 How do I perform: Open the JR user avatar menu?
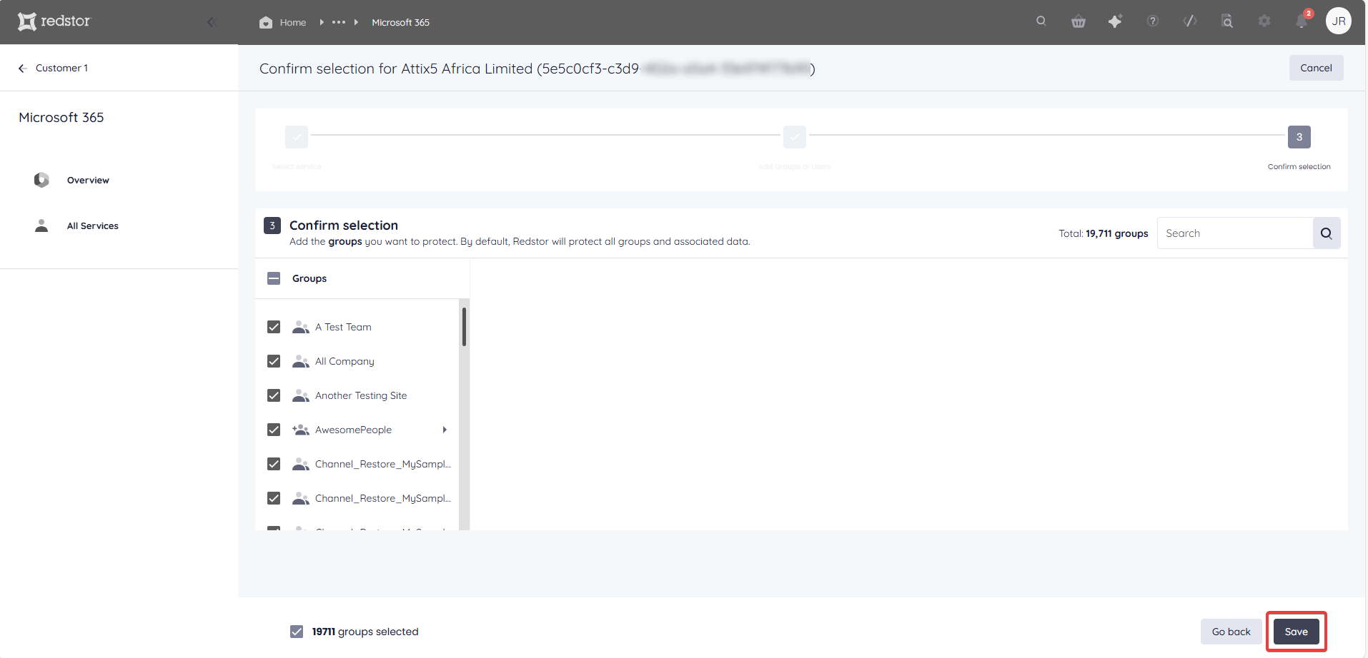(x=1339, y=21)
